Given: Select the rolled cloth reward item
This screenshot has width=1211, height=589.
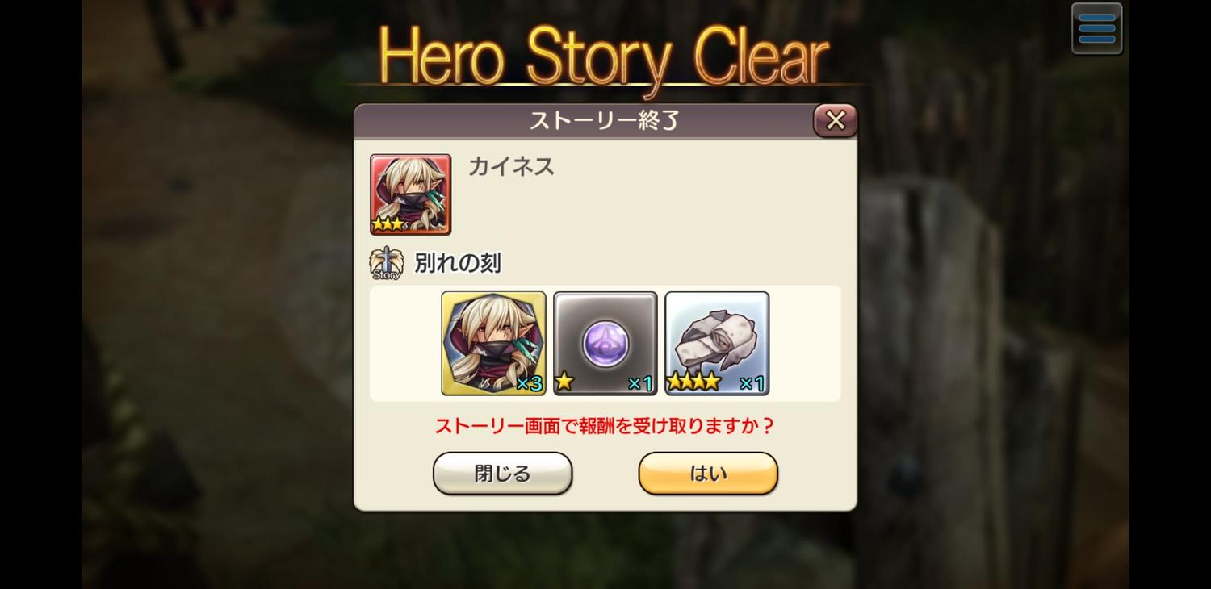Looking at the screenshot, I should tap(717, 344).
